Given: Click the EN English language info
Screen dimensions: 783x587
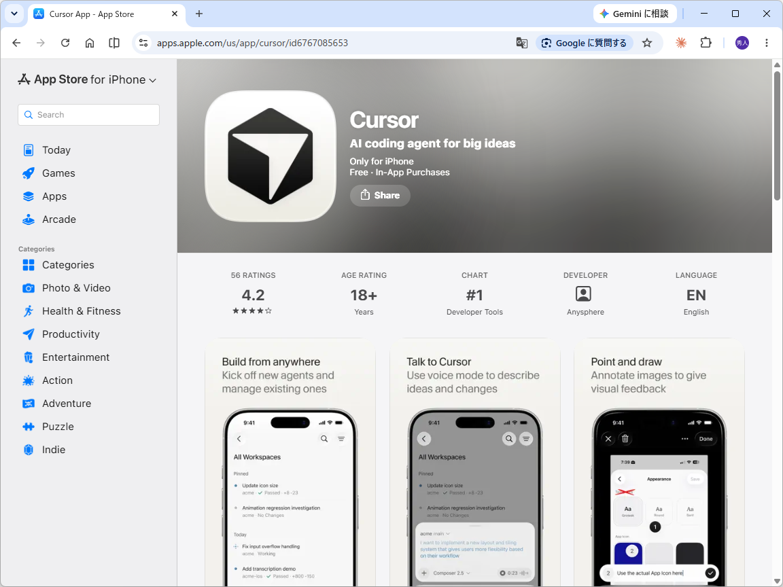Looking at the screenshot, I should coord(696,295).
